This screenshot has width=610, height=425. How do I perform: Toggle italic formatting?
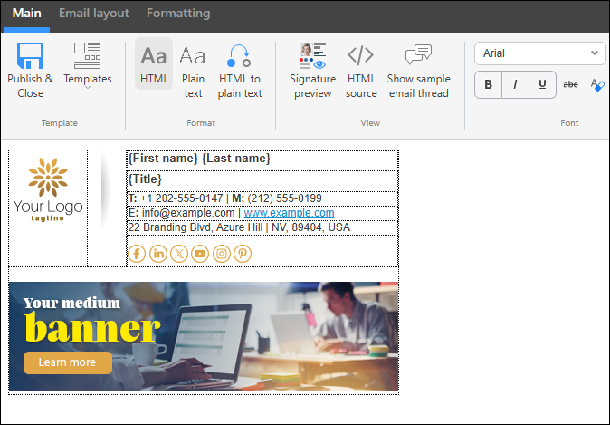coord(516,84)
